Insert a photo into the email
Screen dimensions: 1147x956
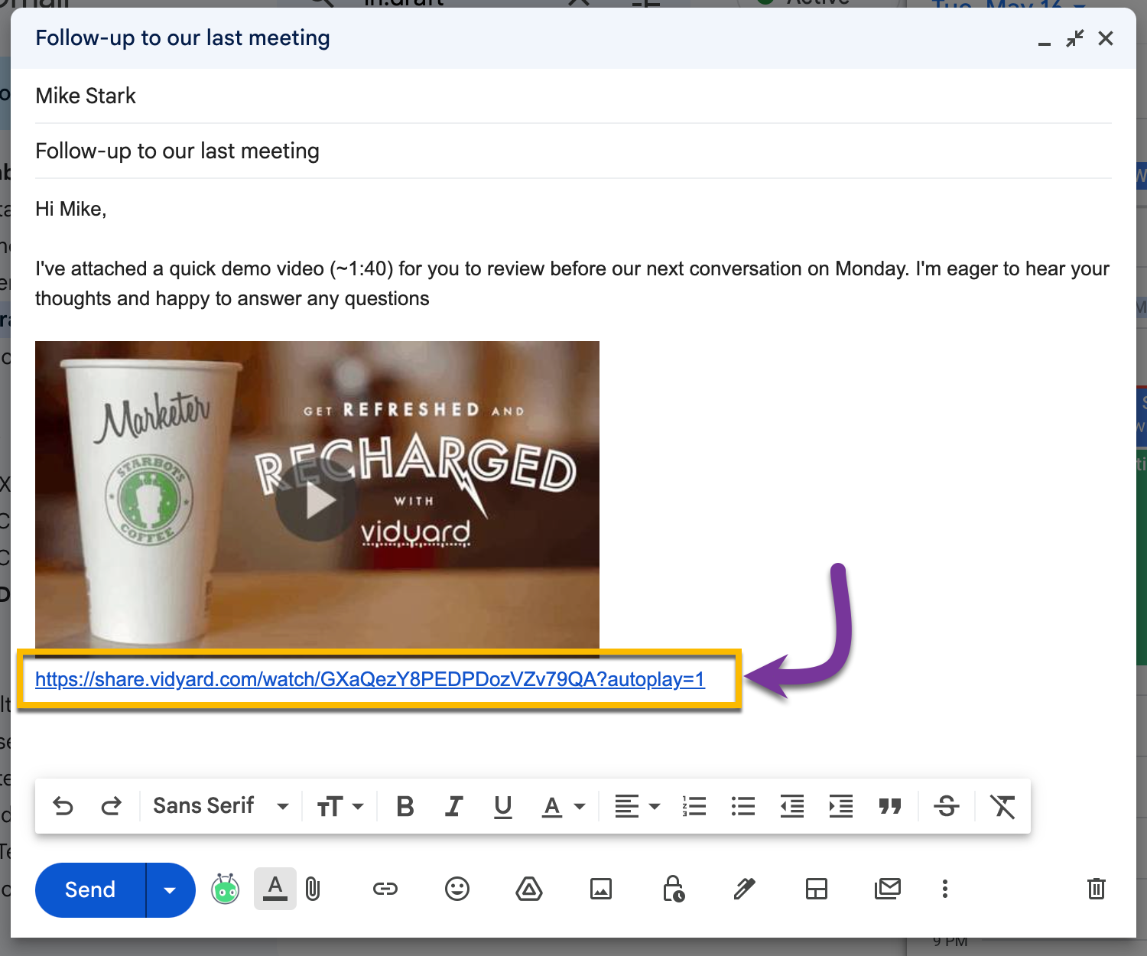pos(601,889)
